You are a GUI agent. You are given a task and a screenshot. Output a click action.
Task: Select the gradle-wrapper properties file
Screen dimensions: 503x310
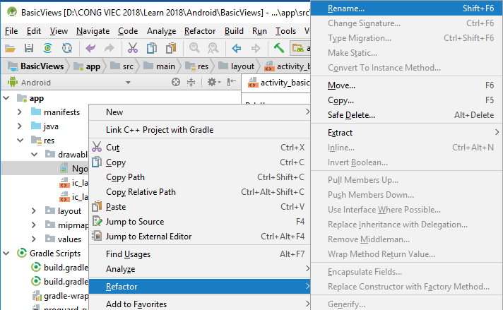pos(60,296)
